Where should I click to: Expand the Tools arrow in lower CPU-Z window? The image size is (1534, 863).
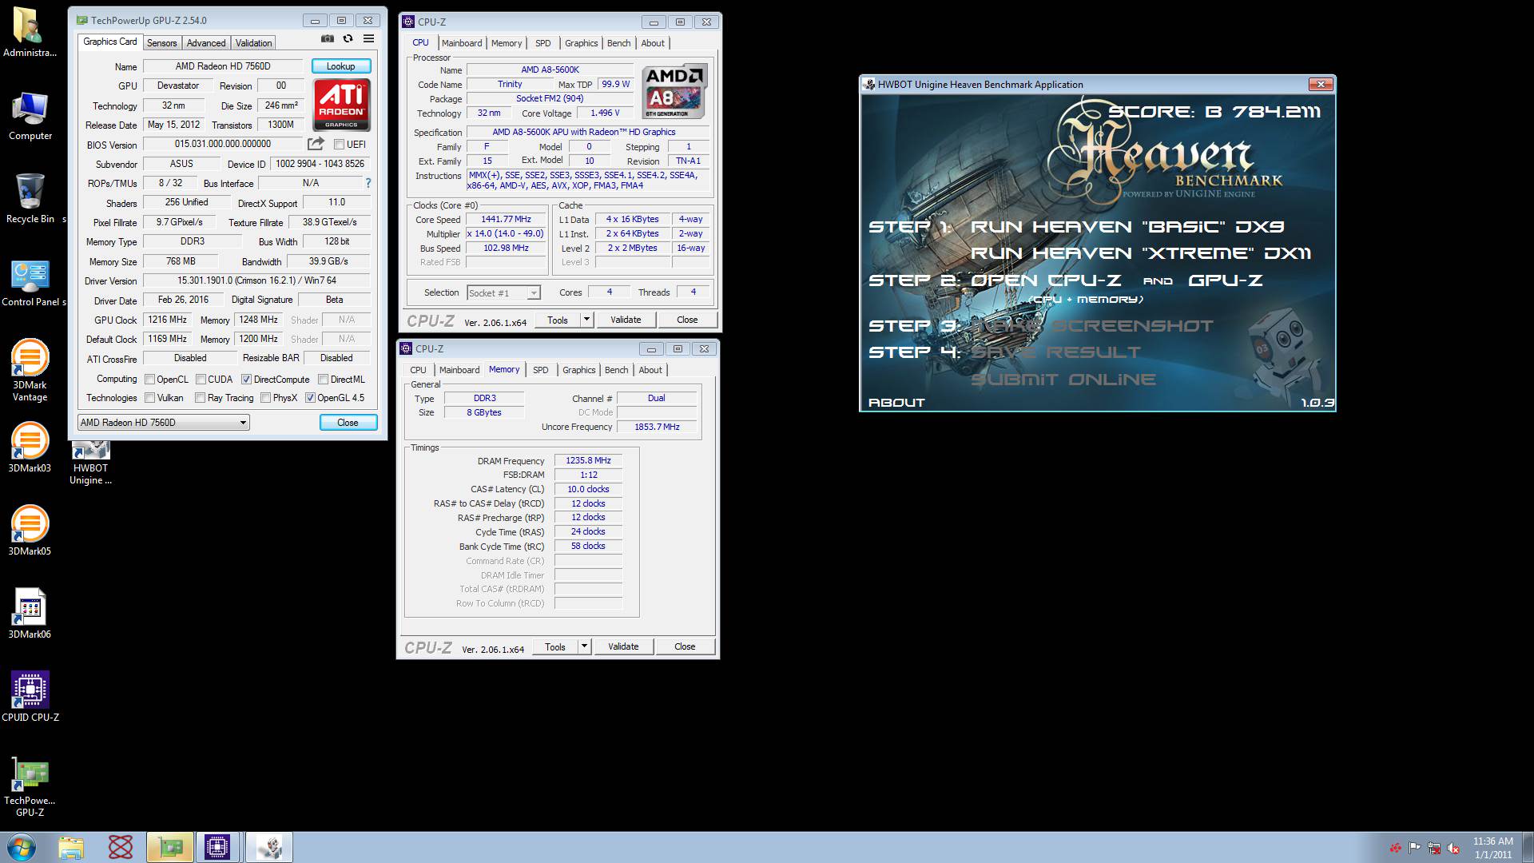click(584, 646)
